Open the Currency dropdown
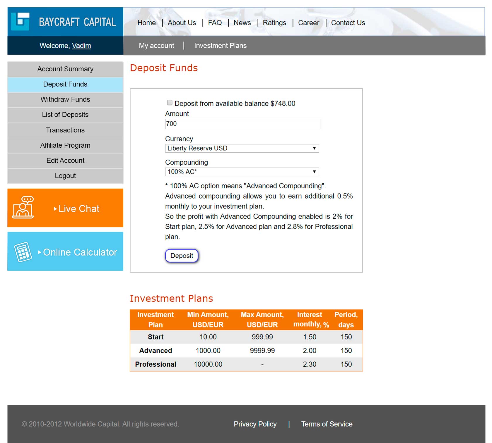 242,148
